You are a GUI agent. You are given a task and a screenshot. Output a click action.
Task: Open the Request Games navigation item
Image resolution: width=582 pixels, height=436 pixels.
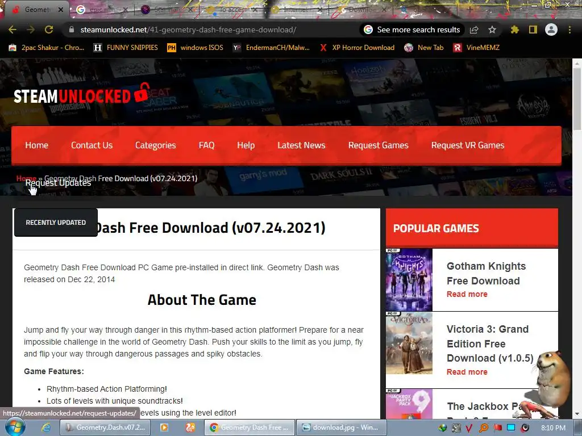(378, 145)
